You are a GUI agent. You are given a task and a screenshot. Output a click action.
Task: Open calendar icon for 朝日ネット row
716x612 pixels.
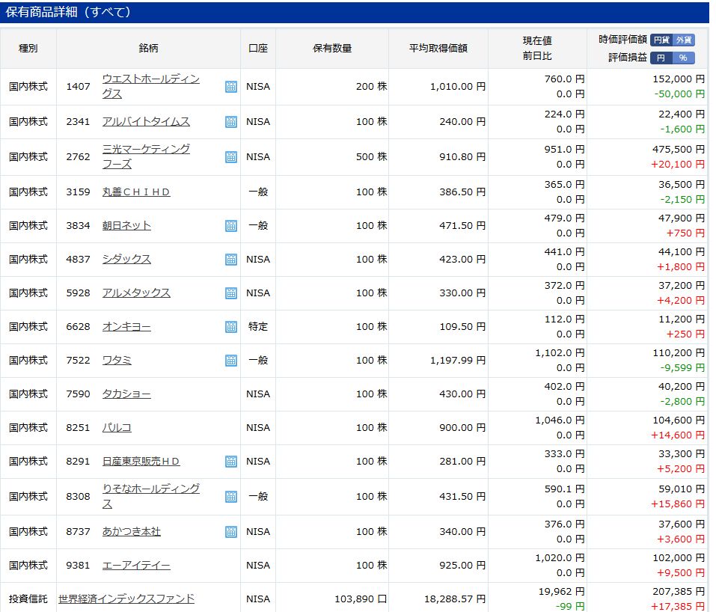tap(231, 226)
